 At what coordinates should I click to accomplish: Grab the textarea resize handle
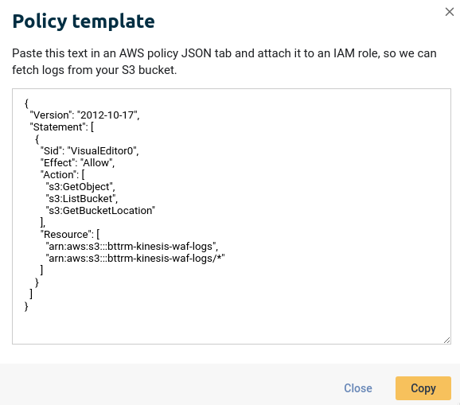(446, 341)
